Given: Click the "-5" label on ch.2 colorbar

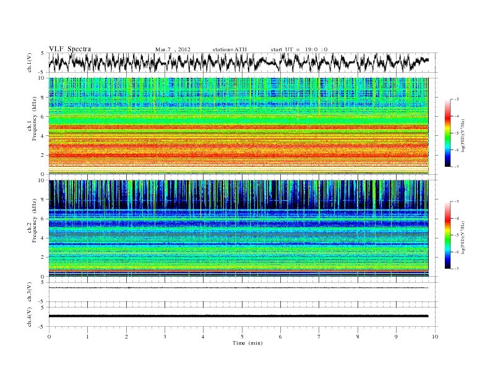Looking at the screenshot, I should [x=457, y=235].
